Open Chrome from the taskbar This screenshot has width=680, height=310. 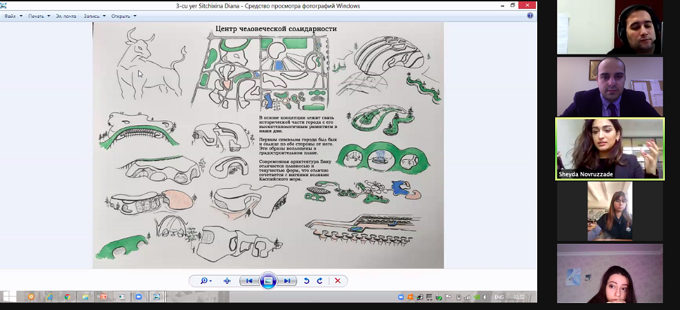(x=67, y=297)
